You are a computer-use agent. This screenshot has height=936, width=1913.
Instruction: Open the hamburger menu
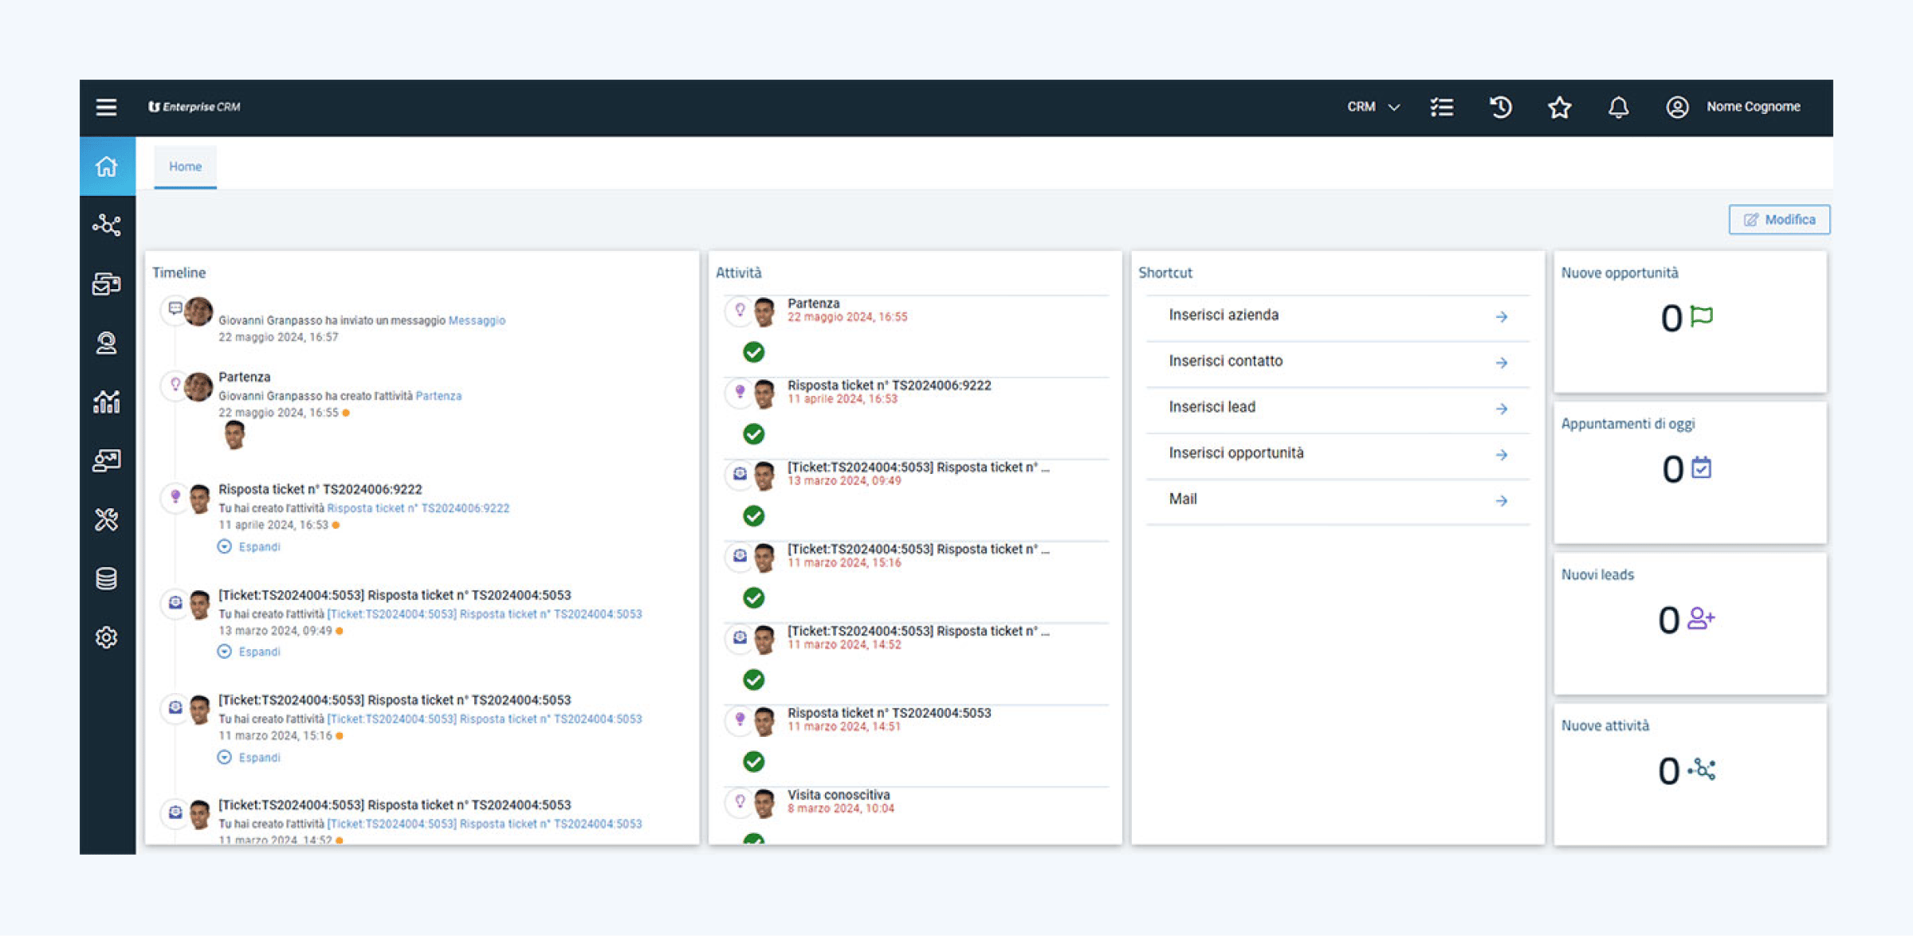[x=106, y=107]
